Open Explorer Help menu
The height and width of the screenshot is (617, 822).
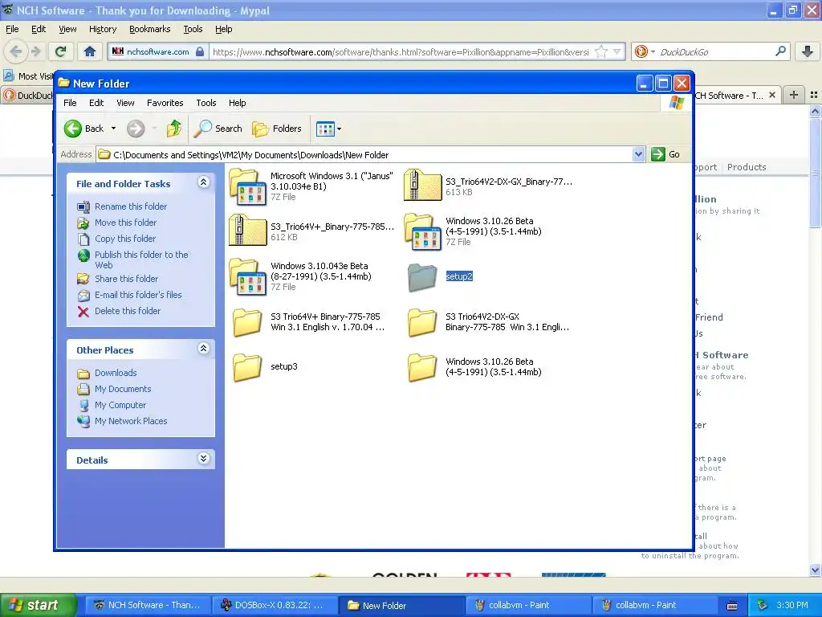(x=237, y=103)
